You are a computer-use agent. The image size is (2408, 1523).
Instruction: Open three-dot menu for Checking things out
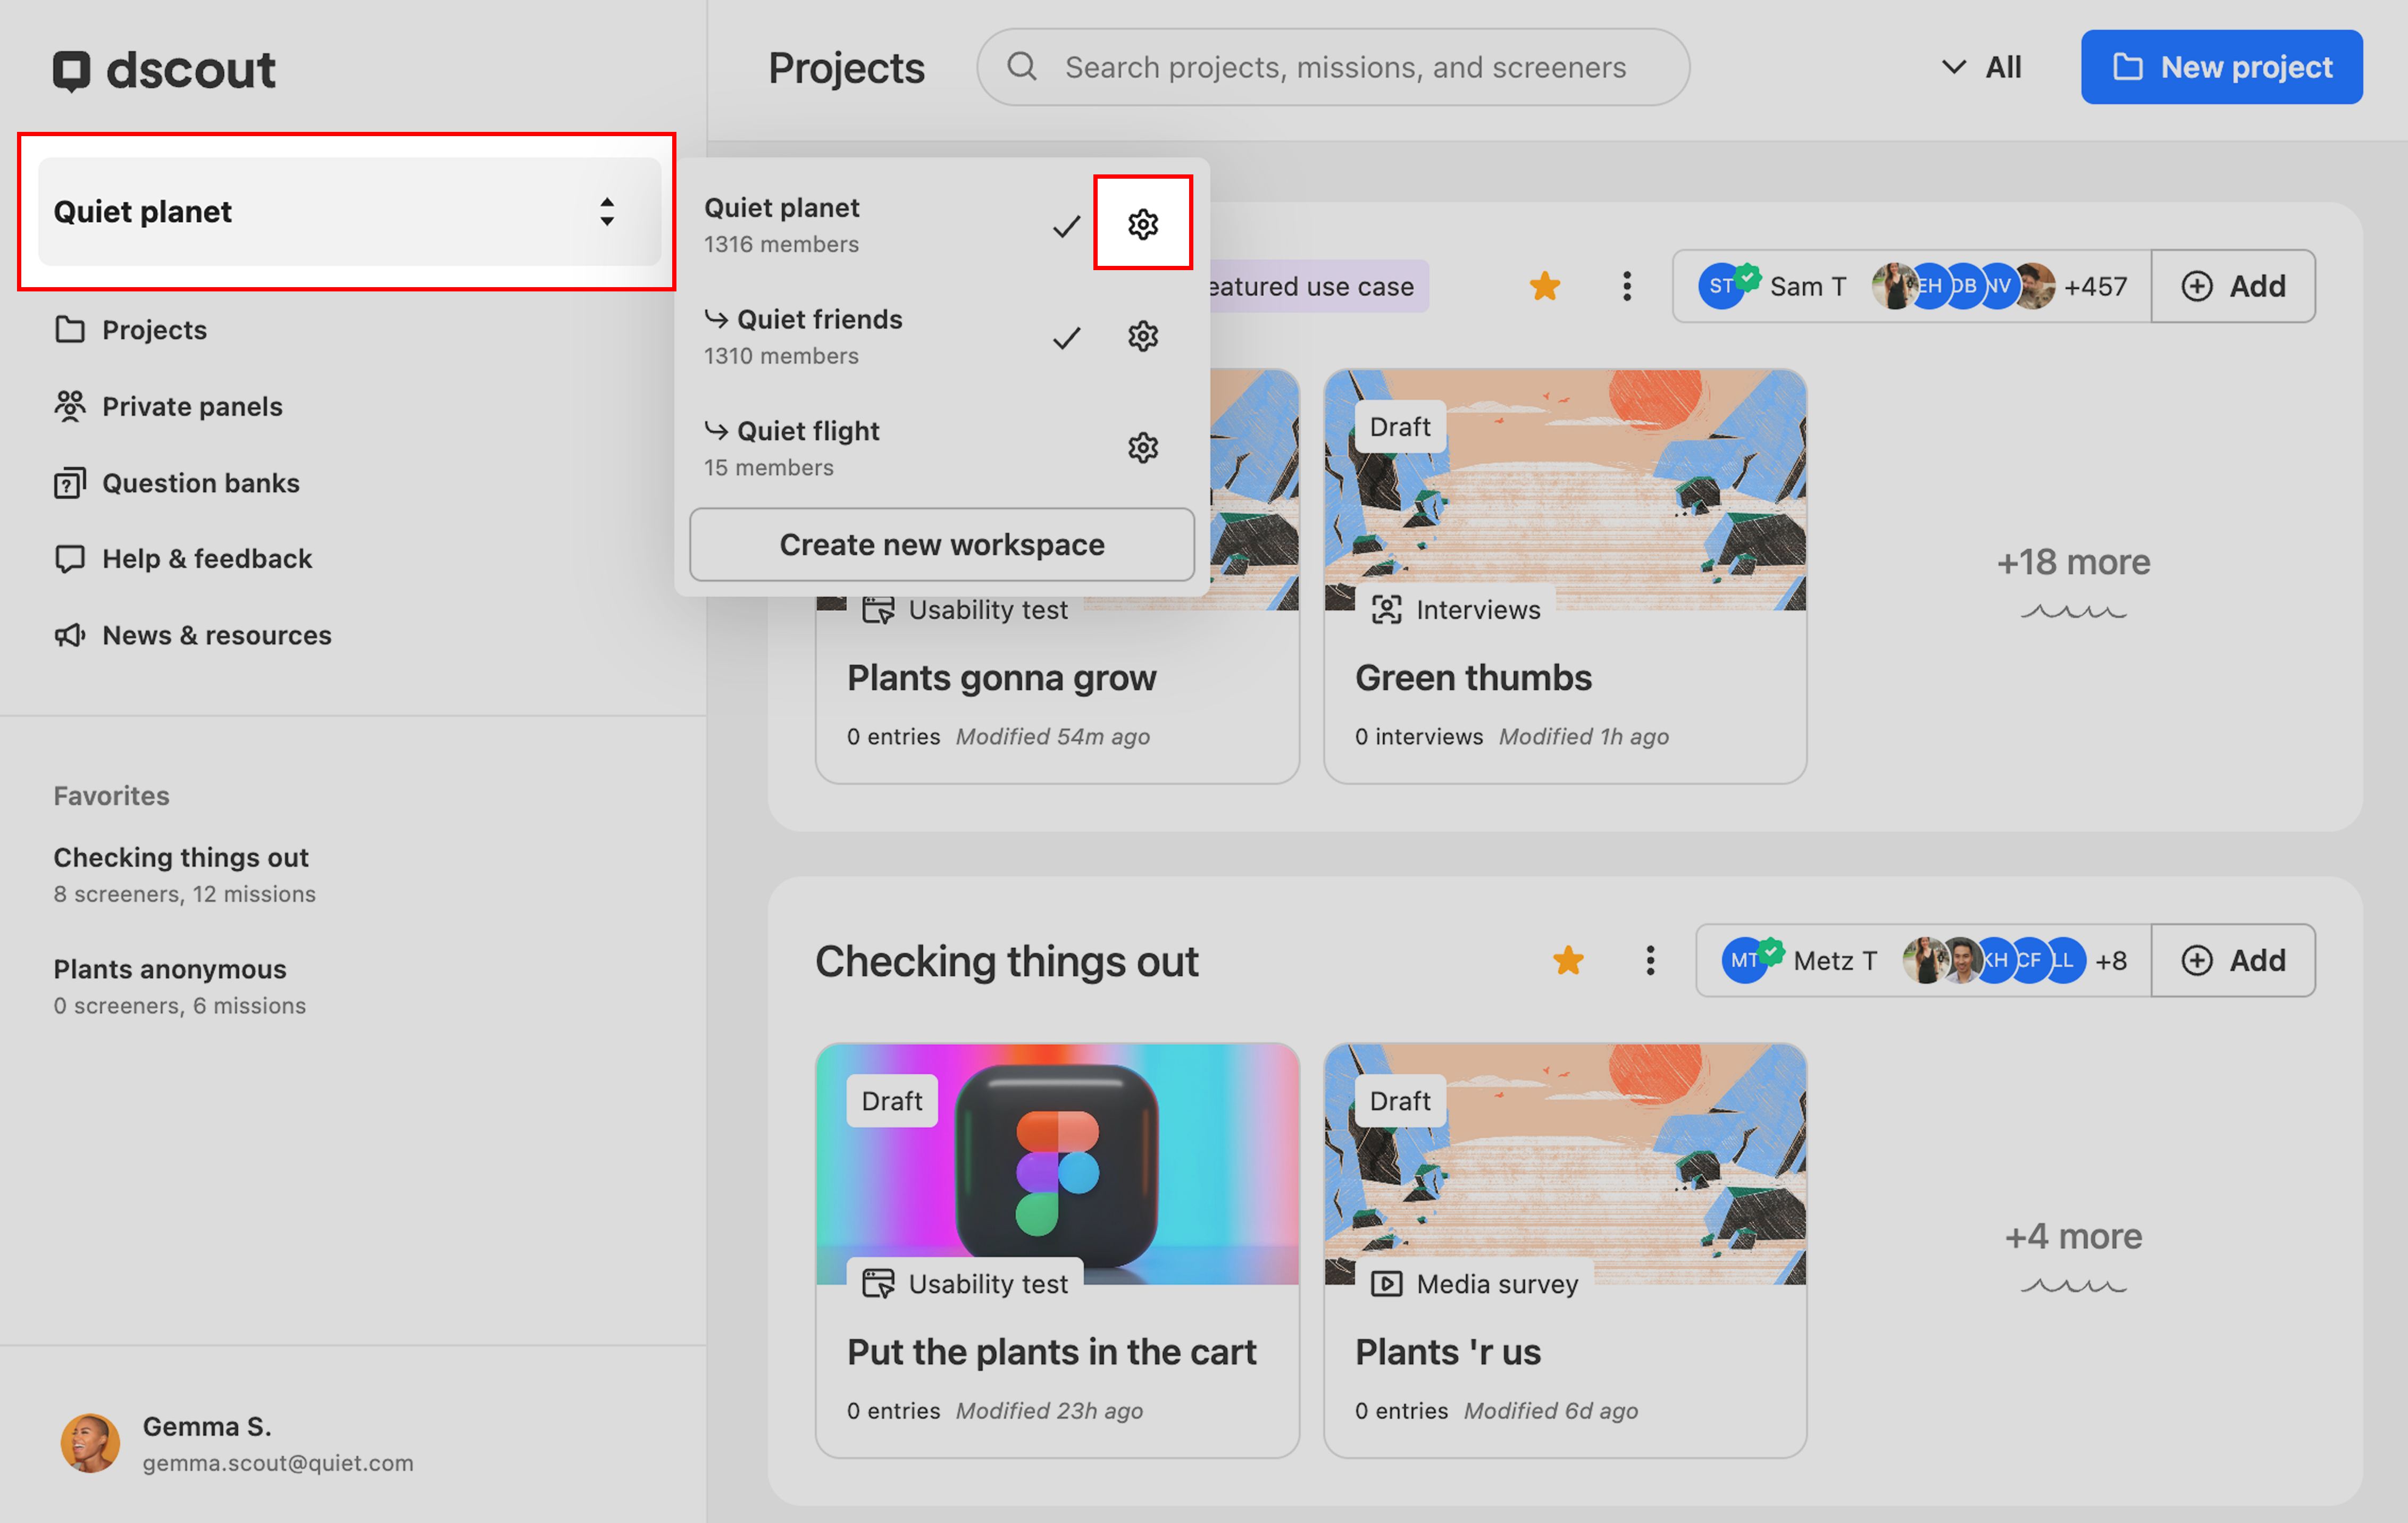pos(1649,960)
